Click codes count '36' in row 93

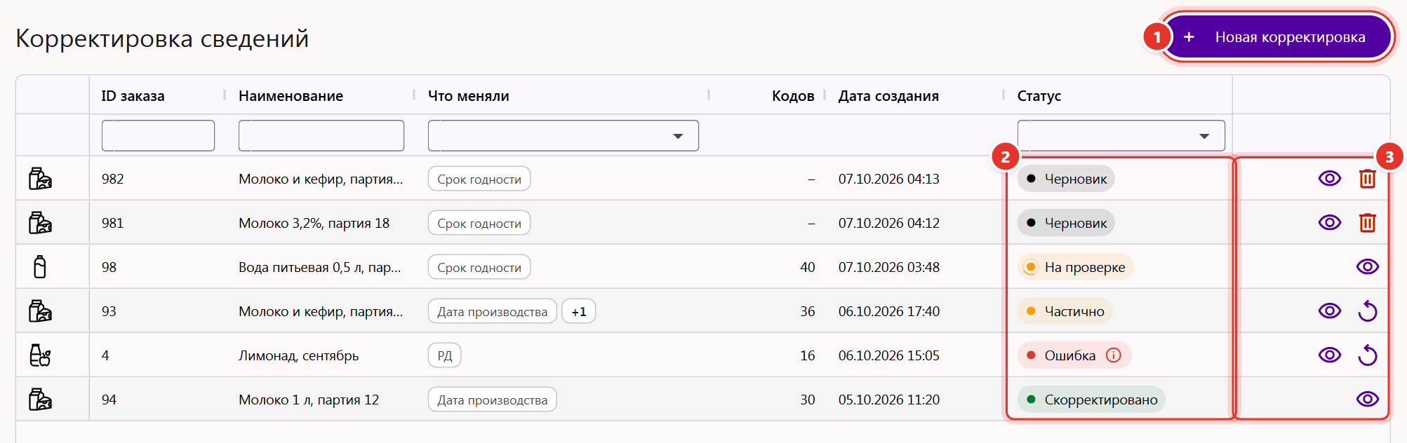808,311
